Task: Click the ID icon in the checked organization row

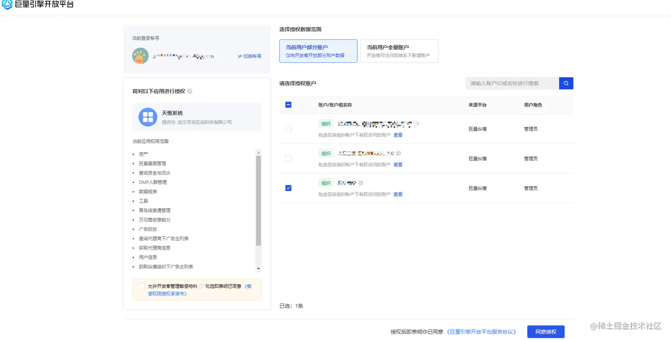Action: tap(361, 183)
